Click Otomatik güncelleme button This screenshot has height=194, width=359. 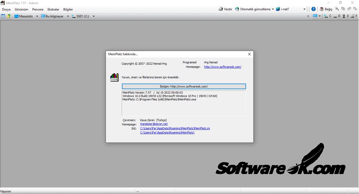(253, 9)
